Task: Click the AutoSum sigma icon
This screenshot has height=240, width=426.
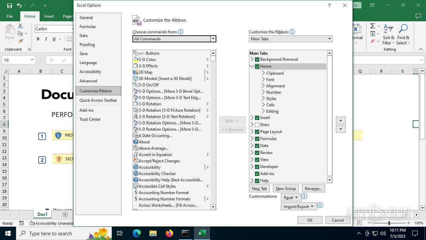Action: (372, 26)
